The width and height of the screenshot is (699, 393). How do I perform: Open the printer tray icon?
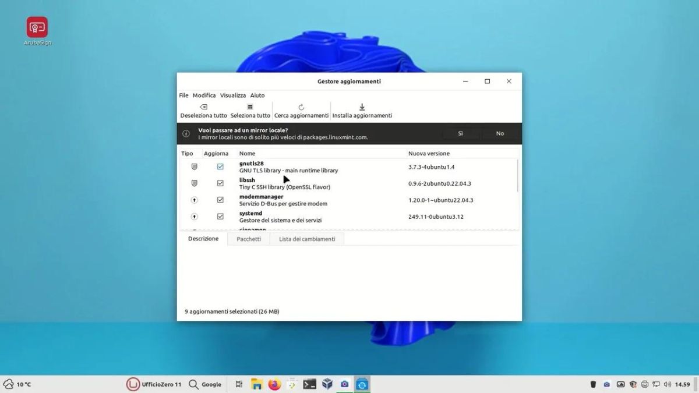point(645,384)
